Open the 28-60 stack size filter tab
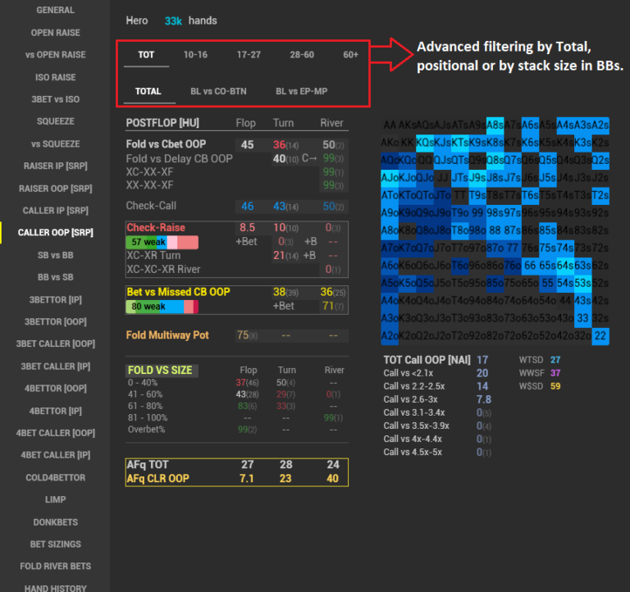The image size is (630, 592). click(302, 55)
